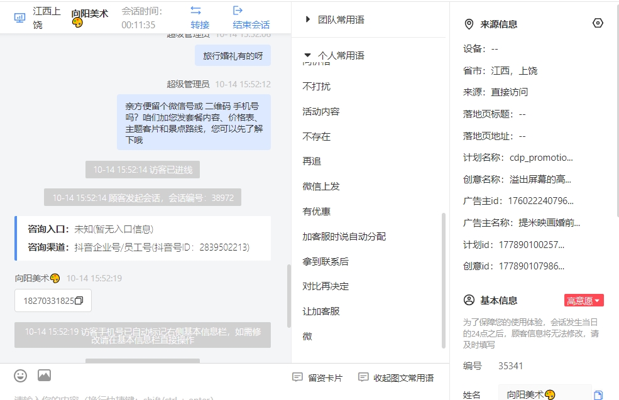The height and width of the screenshot is (400, 619).
Task: Open the image upload picture icon
Action: point(44,375)
